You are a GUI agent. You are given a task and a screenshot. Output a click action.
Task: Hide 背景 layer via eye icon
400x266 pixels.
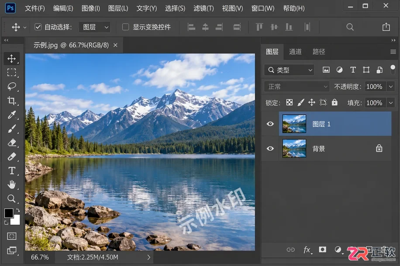[270, 148]
